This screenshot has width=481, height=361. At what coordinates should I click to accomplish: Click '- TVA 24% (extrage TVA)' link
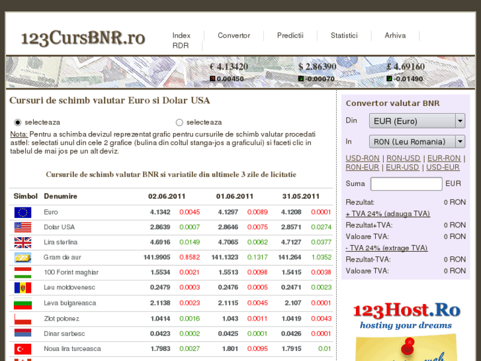386,248
